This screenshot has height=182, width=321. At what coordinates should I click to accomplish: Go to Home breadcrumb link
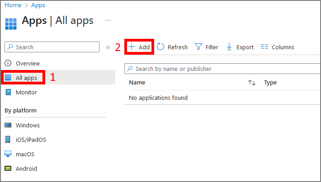[x=13, y=5]
